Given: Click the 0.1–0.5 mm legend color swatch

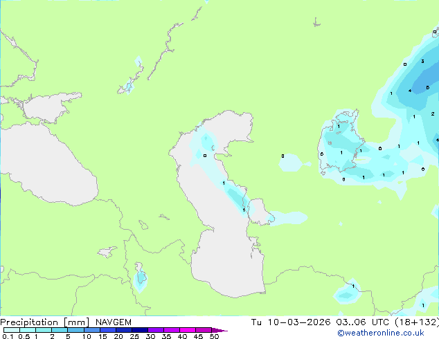Looking at the screenshot, I should point(12,330).
